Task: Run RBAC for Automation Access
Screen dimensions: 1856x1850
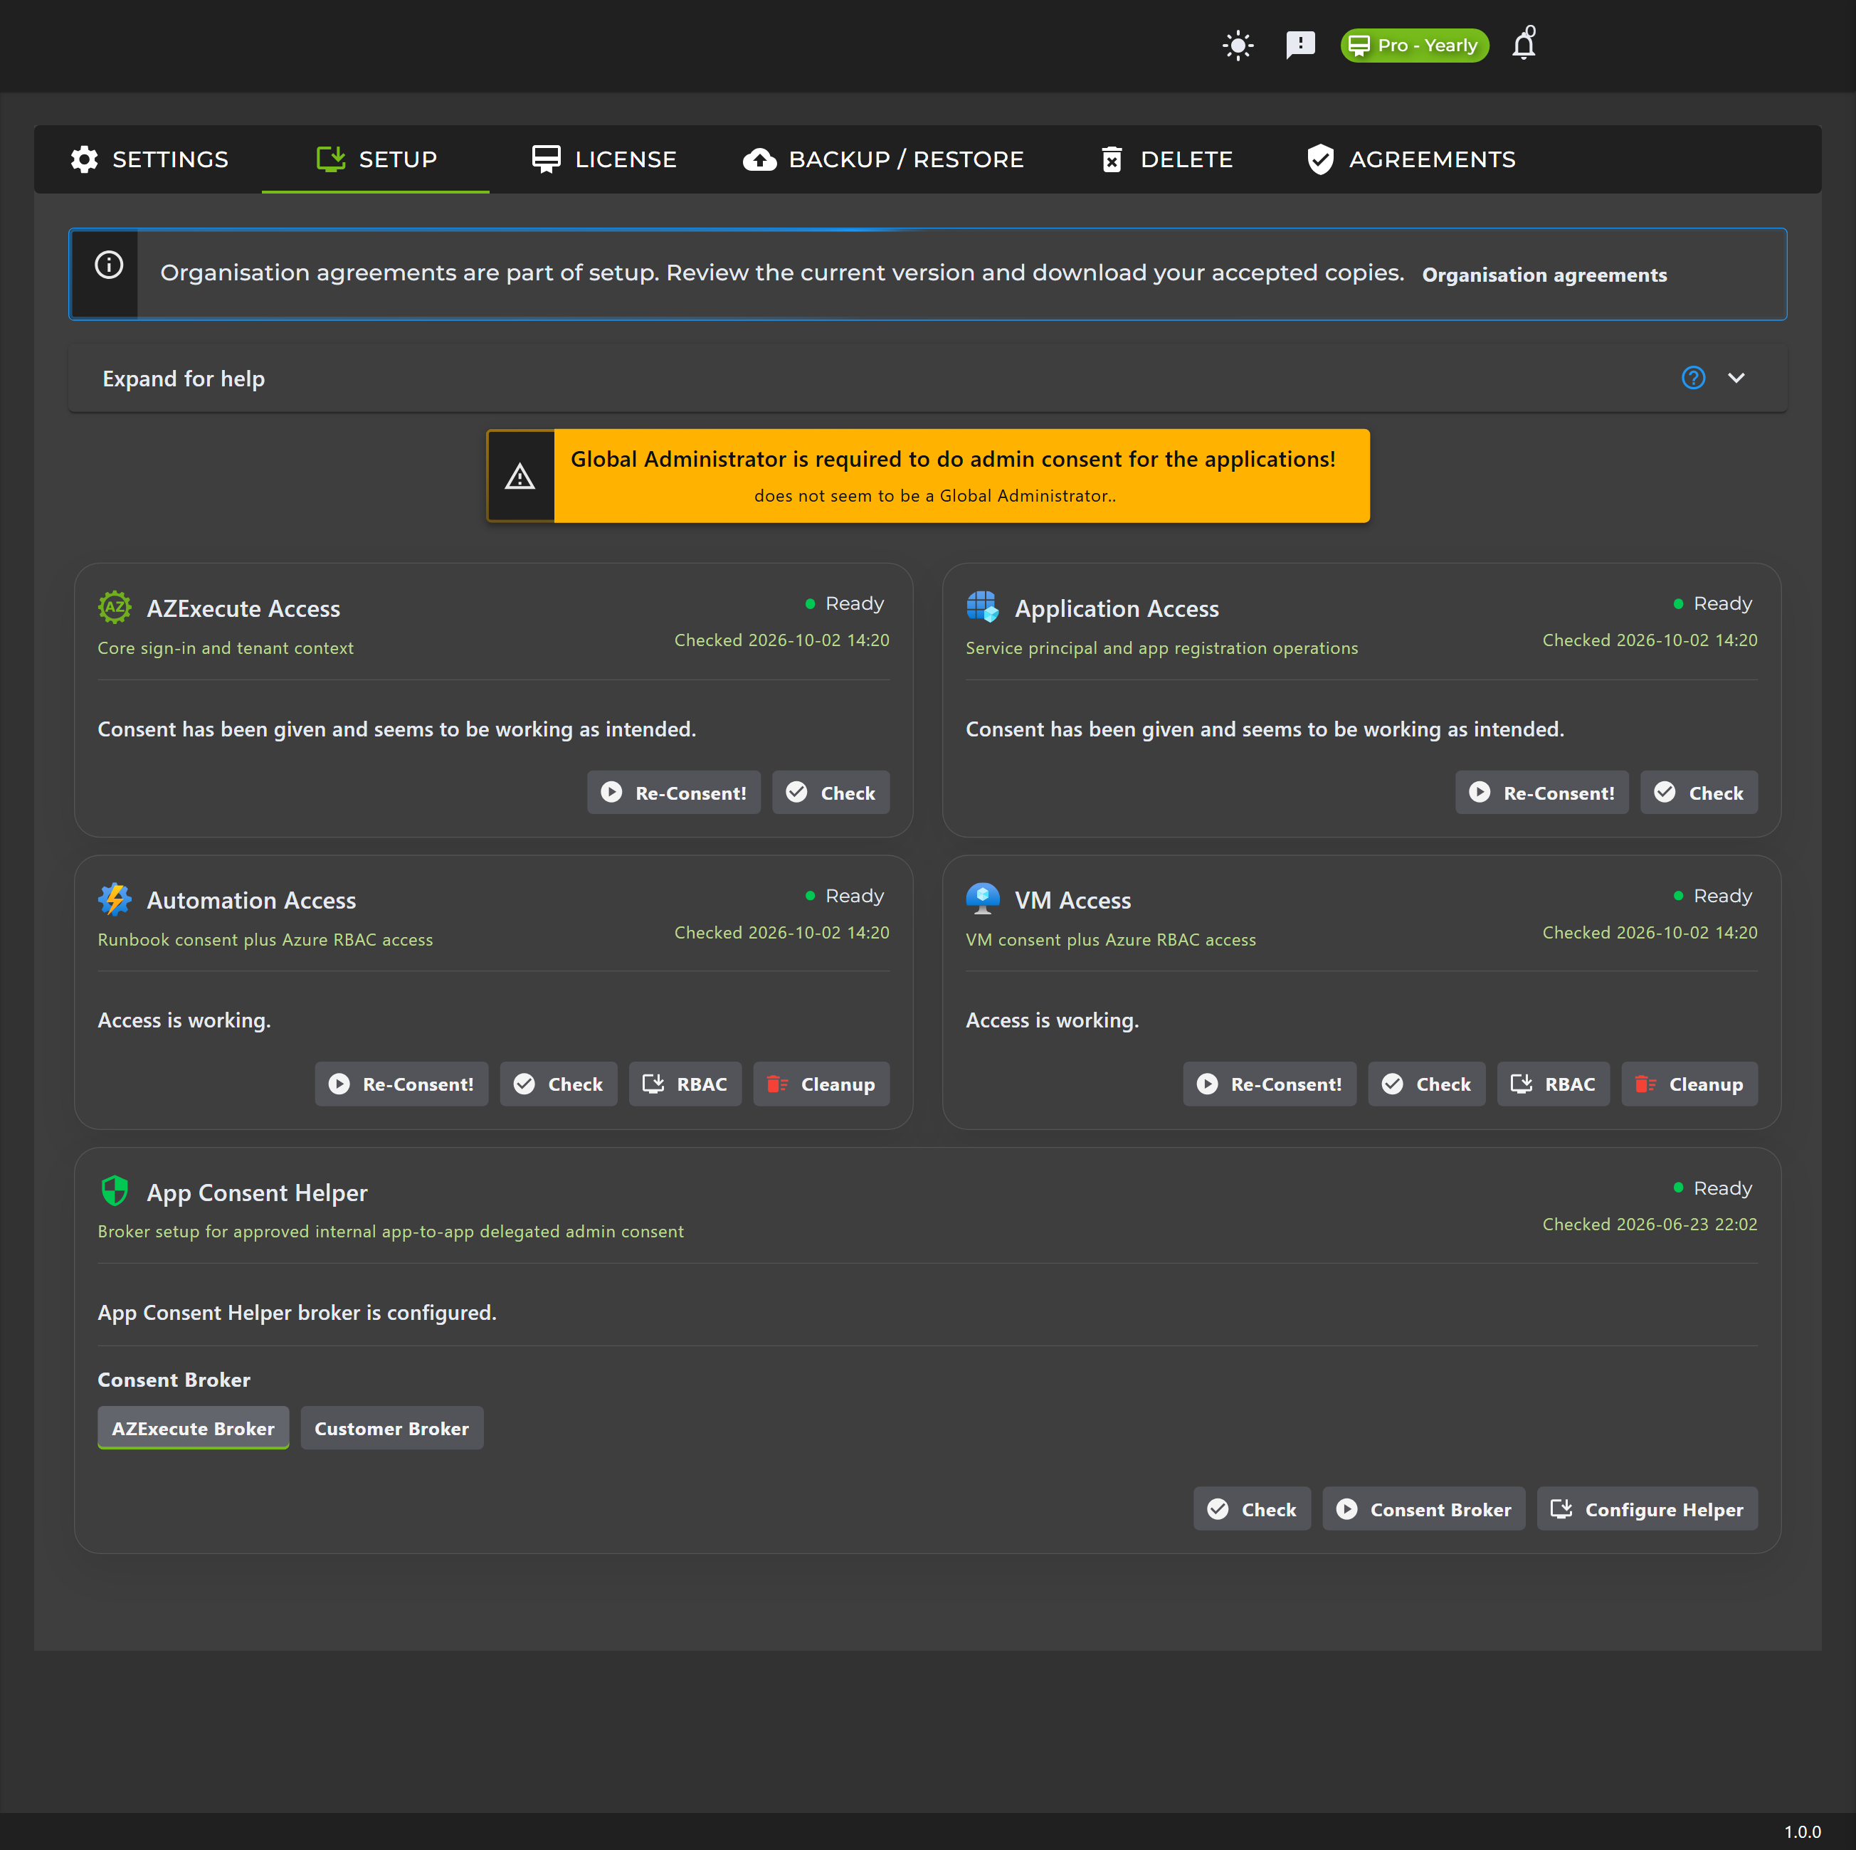Action: click(x=685, y=1084)
